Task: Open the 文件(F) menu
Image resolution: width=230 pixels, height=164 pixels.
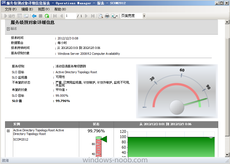Action: [11, 9]
